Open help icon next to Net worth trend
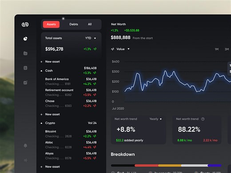This screenshot has height=173, width=231. (203, 119)
